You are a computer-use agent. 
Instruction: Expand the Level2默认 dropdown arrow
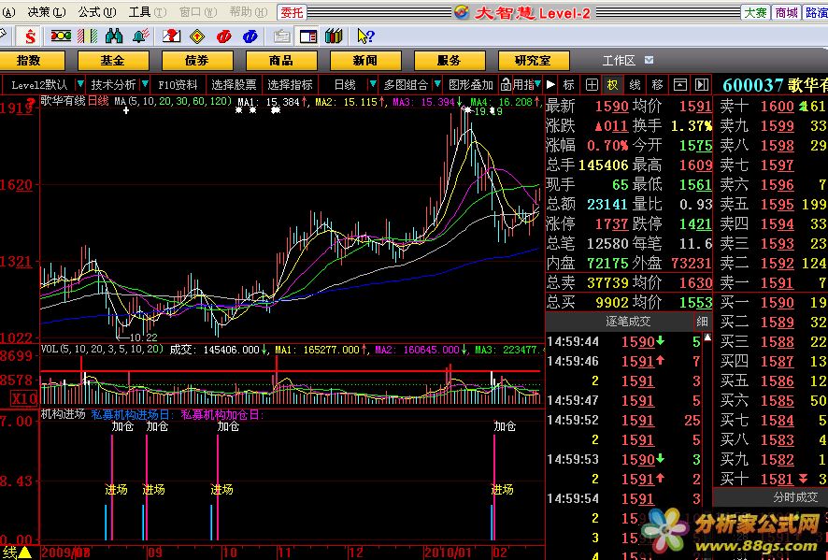click(x=79, y=84)
